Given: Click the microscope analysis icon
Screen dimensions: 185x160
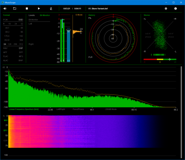Looking at the screenshot, I should click(x=51, y=8).
